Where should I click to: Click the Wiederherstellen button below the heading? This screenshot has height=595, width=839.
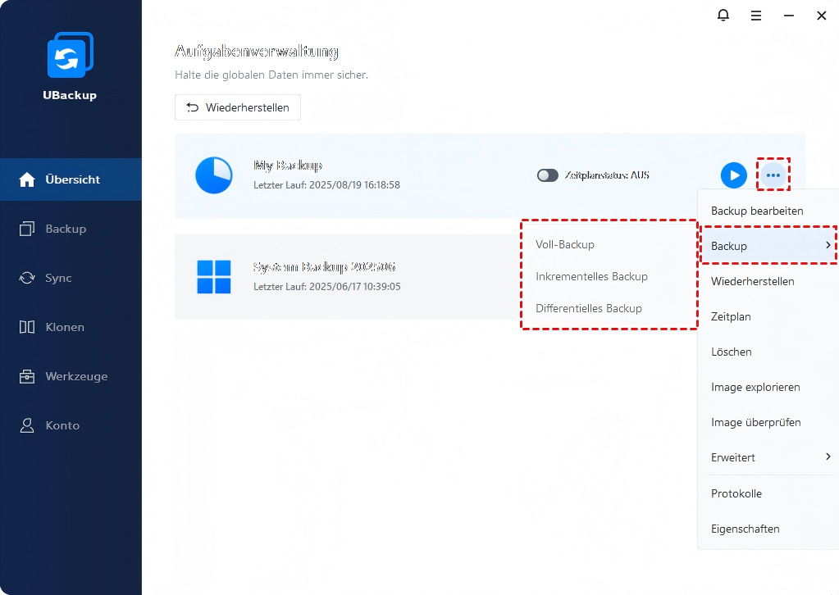[238, 107]
